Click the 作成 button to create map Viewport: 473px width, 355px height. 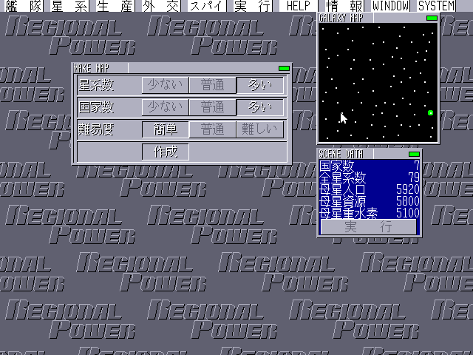166,152
